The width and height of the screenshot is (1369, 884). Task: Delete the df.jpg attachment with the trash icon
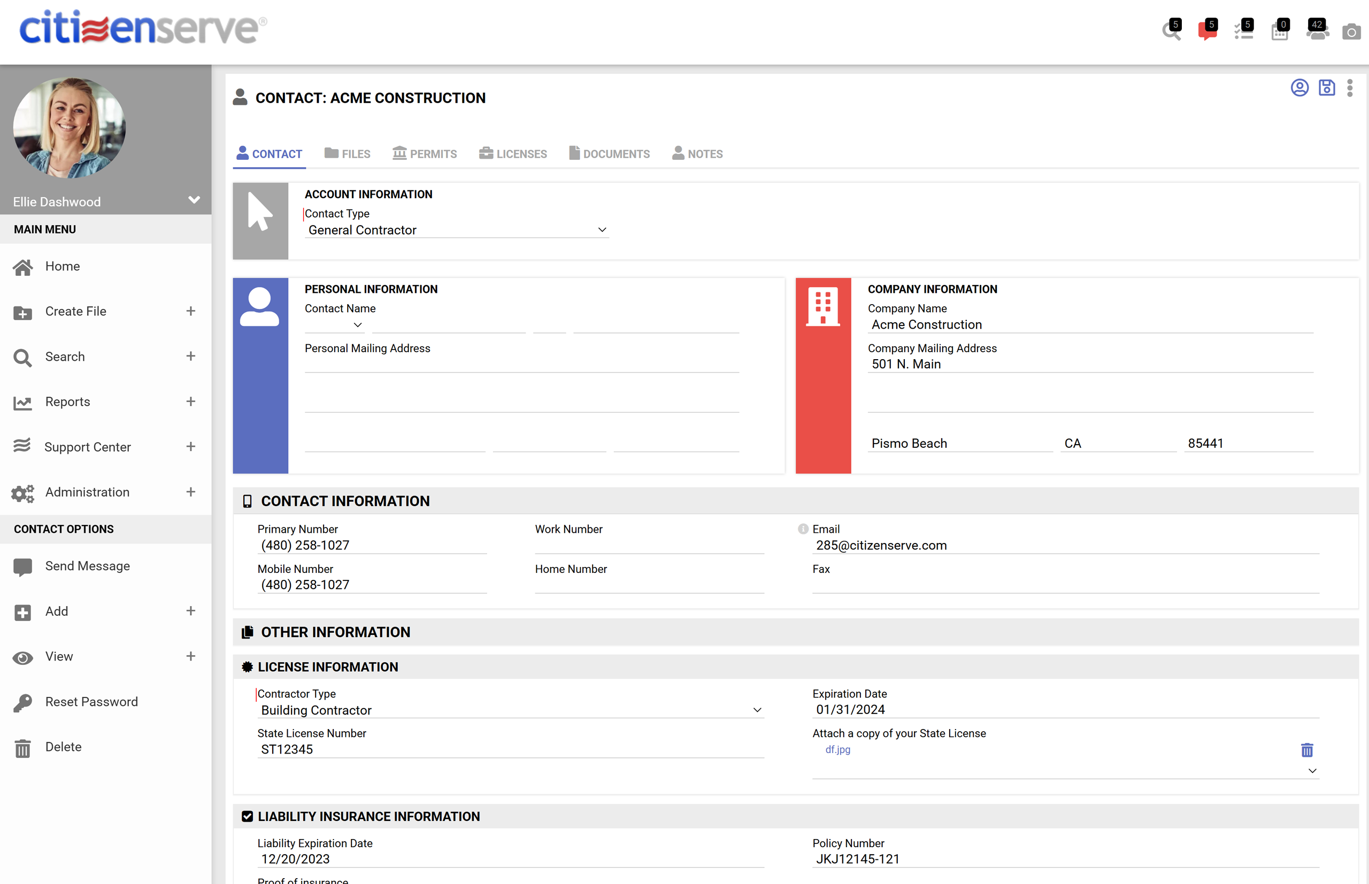(1307, 750)
